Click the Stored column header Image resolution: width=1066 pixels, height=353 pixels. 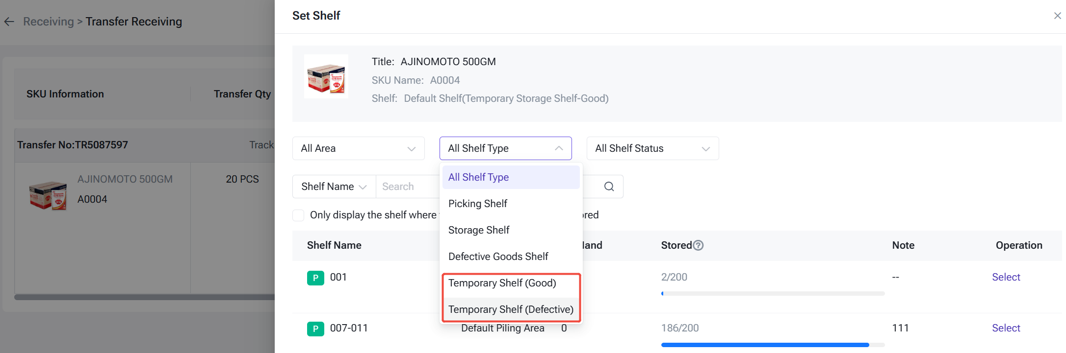[x=676, y=245]
